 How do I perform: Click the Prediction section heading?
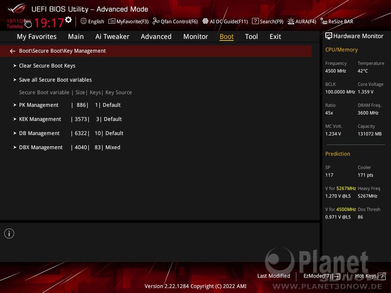pos(338,154)
